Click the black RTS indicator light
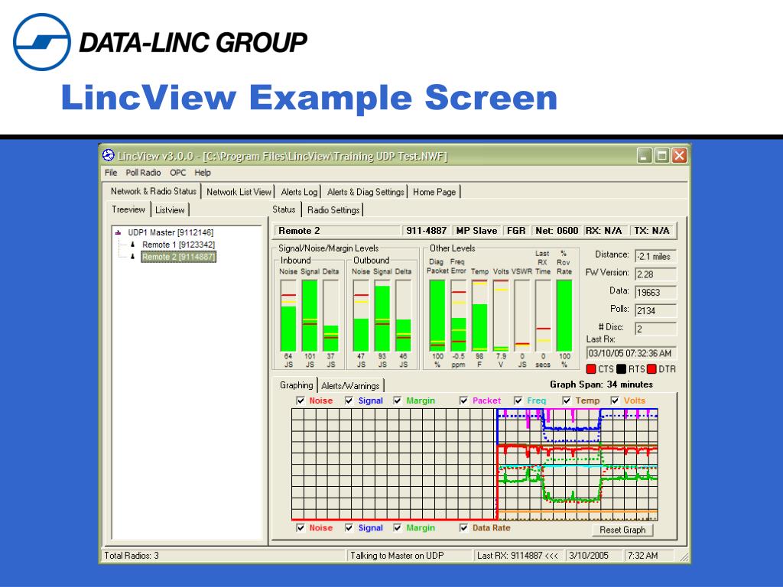783x587 pixels. click(x=621, y=369)
